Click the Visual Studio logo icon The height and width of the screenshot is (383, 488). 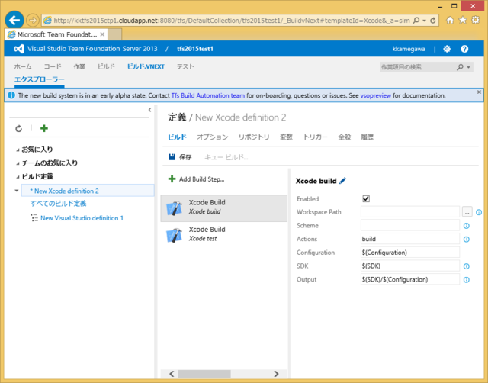(19, 49)
